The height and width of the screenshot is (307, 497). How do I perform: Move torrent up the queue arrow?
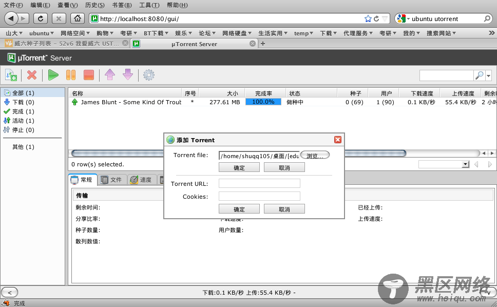(110, 75)
